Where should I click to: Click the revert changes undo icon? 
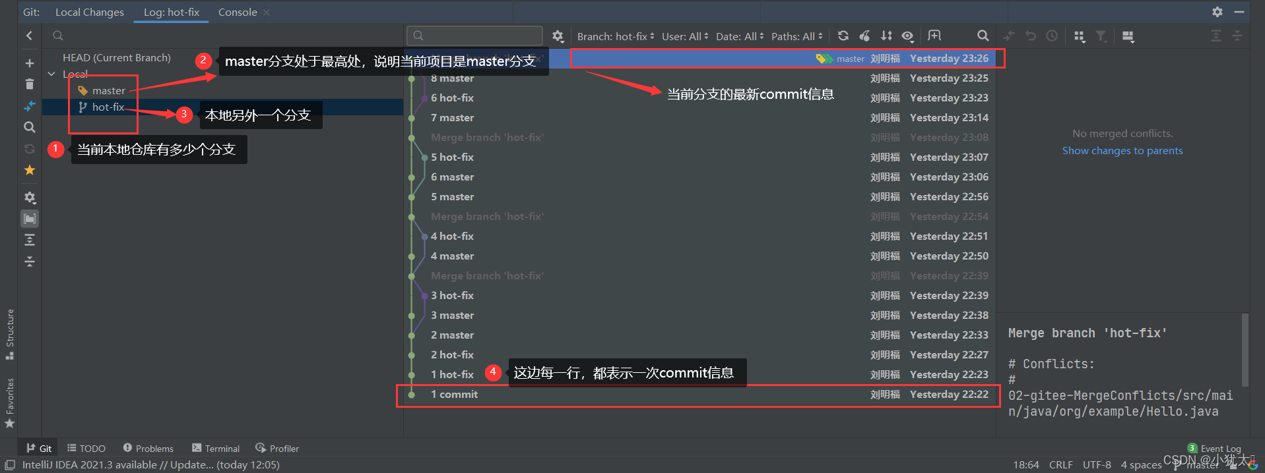pyautogui.click(x=1031, y=36)
